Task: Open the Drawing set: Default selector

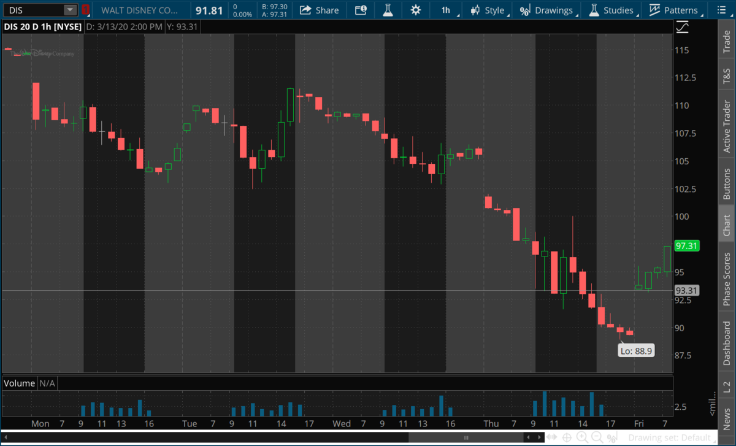Action: click(x=673, y=438)
